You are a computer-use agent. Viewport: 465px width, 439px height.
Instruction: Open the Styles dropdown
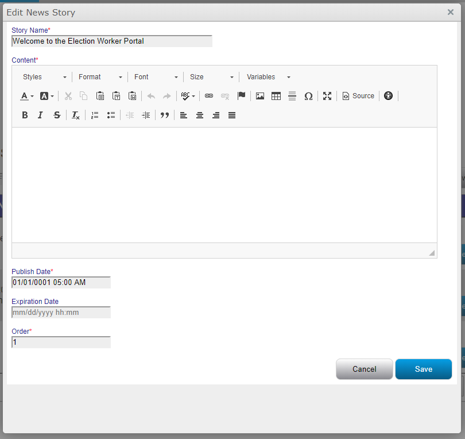(44, 77)
